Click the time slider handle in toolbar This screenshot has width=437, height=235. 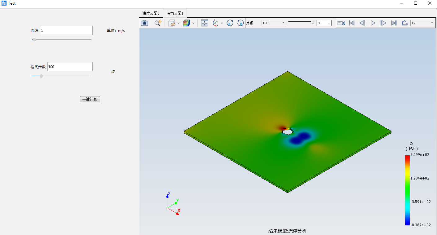[313, 23]
